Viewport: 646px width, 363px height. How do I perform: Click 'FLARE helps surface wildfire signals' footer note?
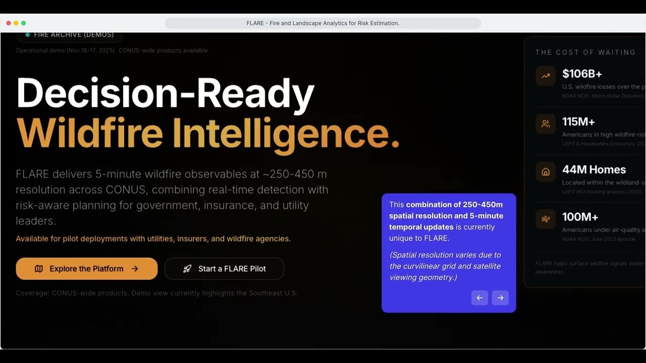click(x=590, y=267)
